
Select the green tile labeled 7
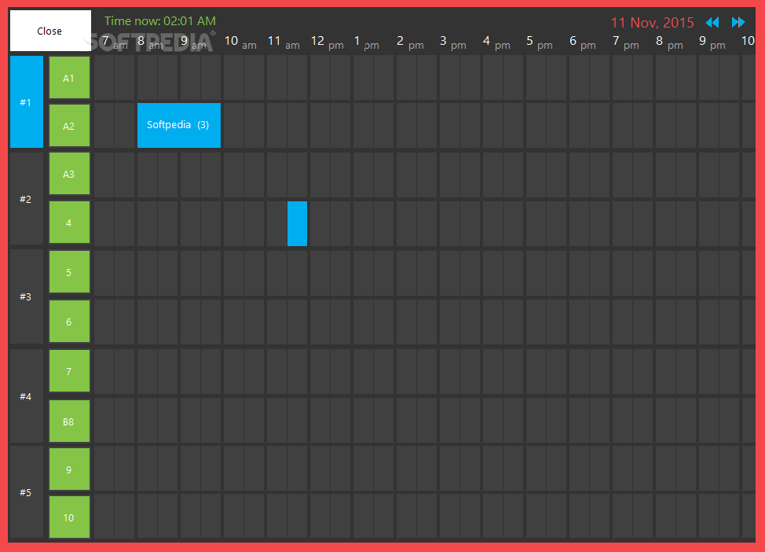tap(69, 371)
